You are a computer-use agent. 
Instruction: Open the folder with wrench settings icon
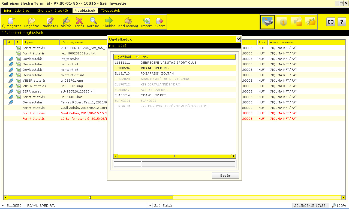point(311,22)
